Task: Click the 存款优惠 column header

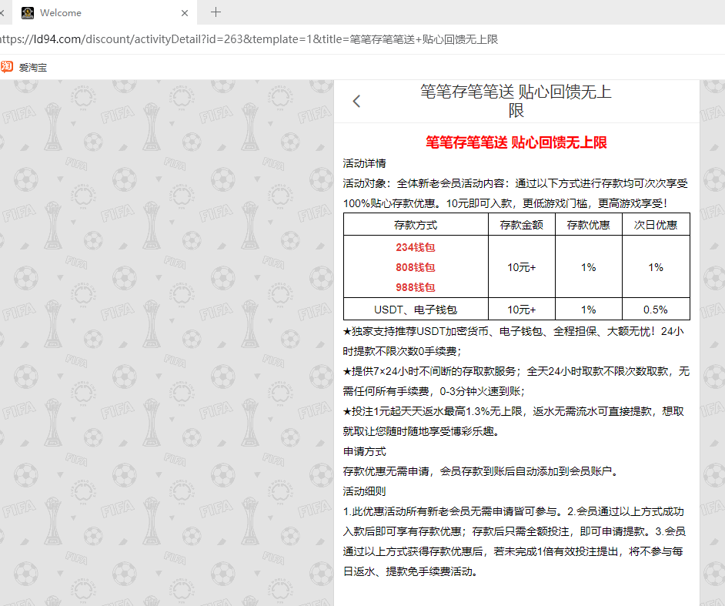Action: 589,225
